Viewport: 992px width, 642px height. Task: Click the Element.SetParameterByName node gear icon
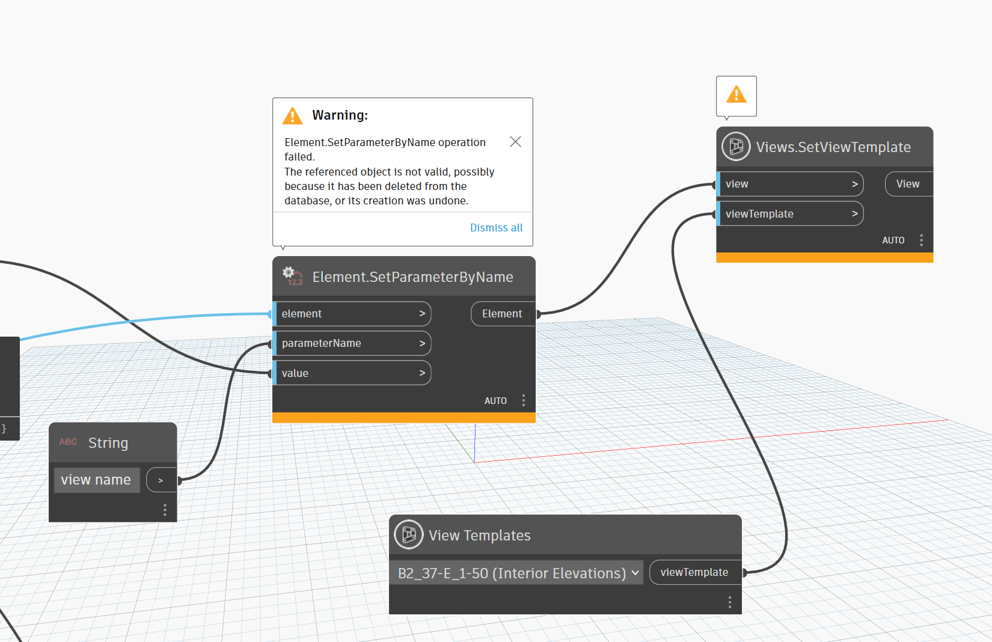pos(292,276)
